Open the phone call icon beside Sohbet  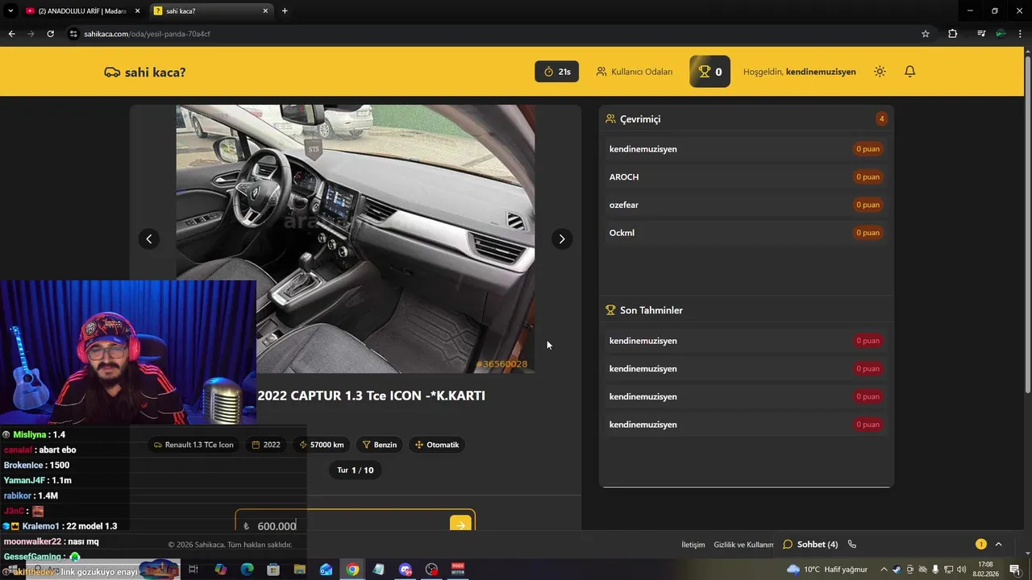click(852, 545)
